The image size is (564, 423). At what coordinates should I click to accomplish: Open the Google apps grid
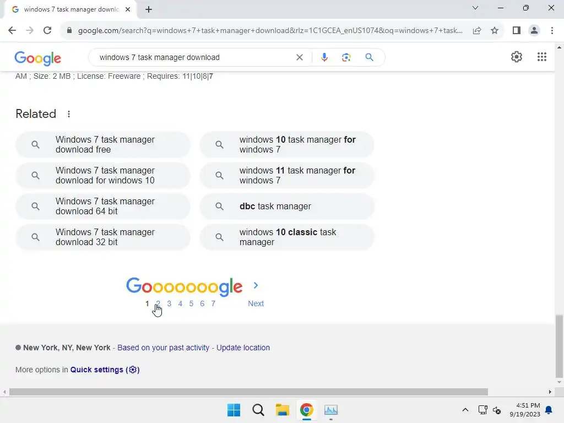pos(542,57)
